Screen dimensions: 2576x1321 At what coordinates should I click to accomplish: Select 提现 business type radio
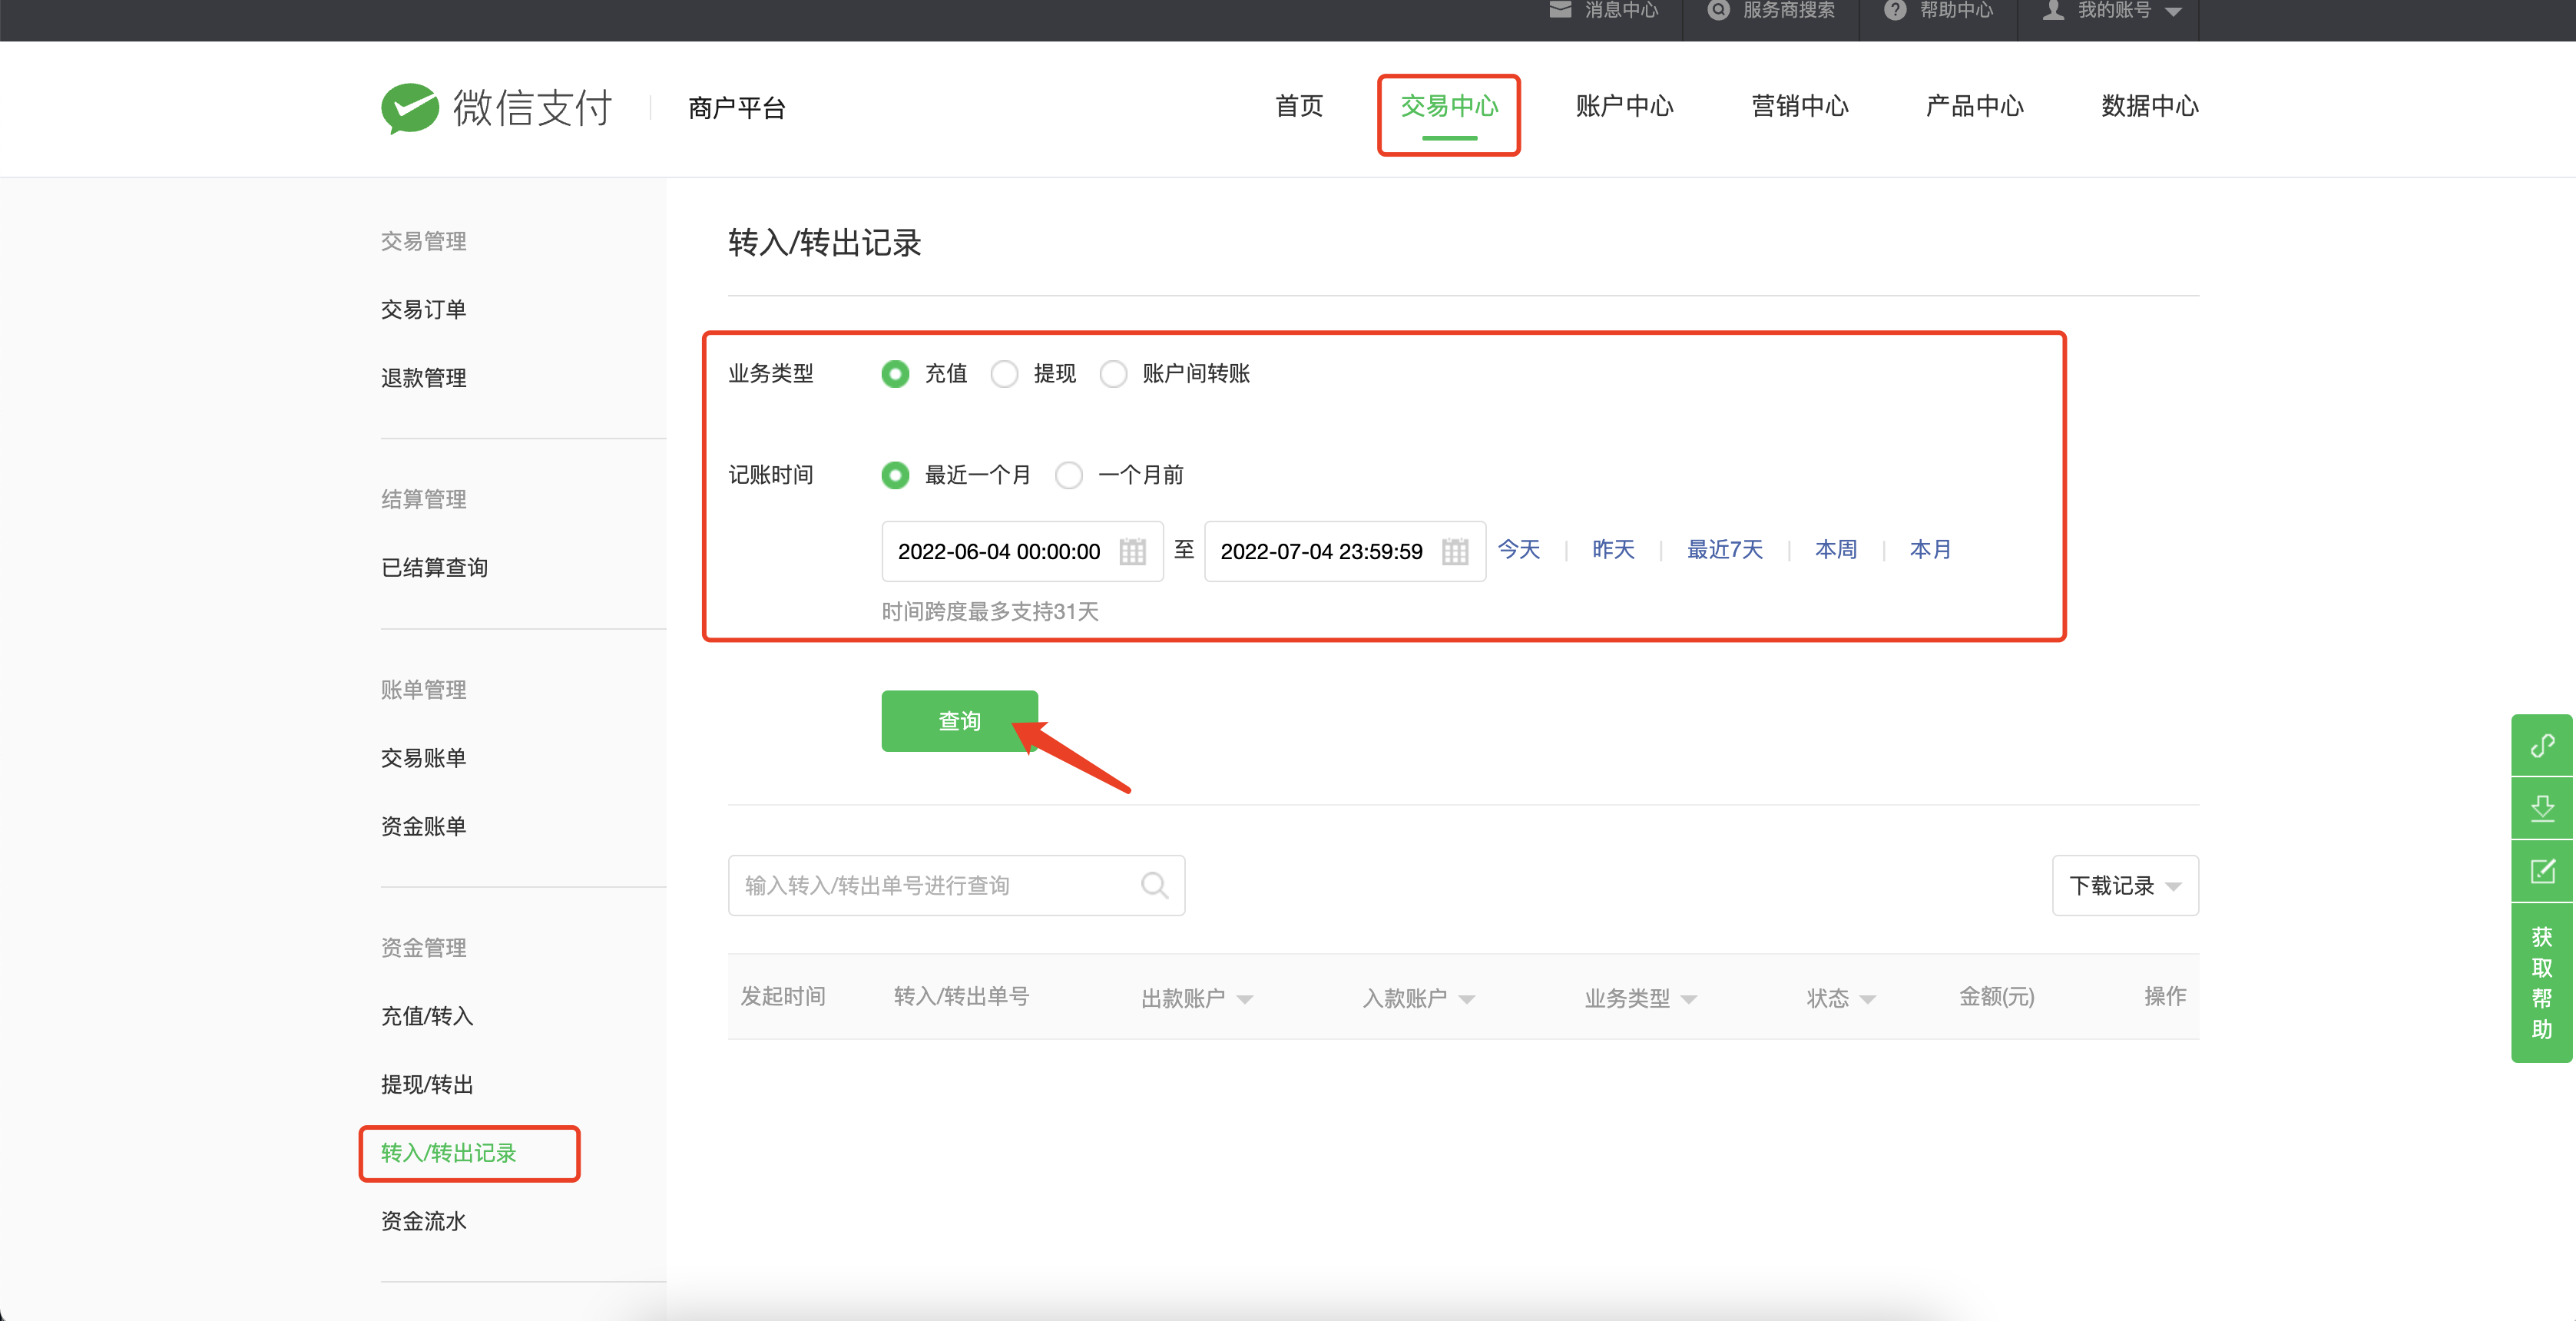pos(1004,374)
